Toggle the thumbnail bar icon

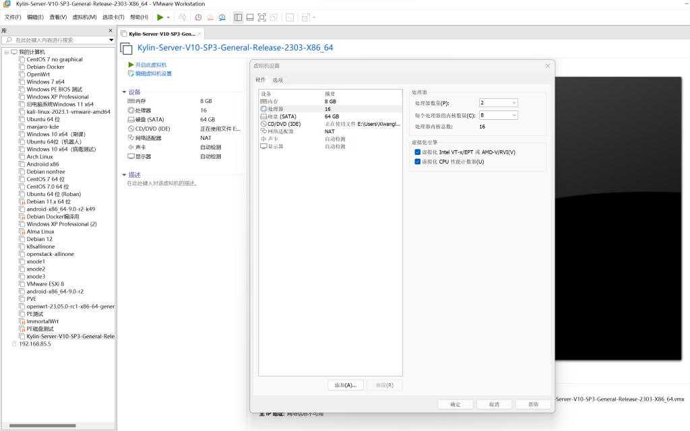point(250,18)
